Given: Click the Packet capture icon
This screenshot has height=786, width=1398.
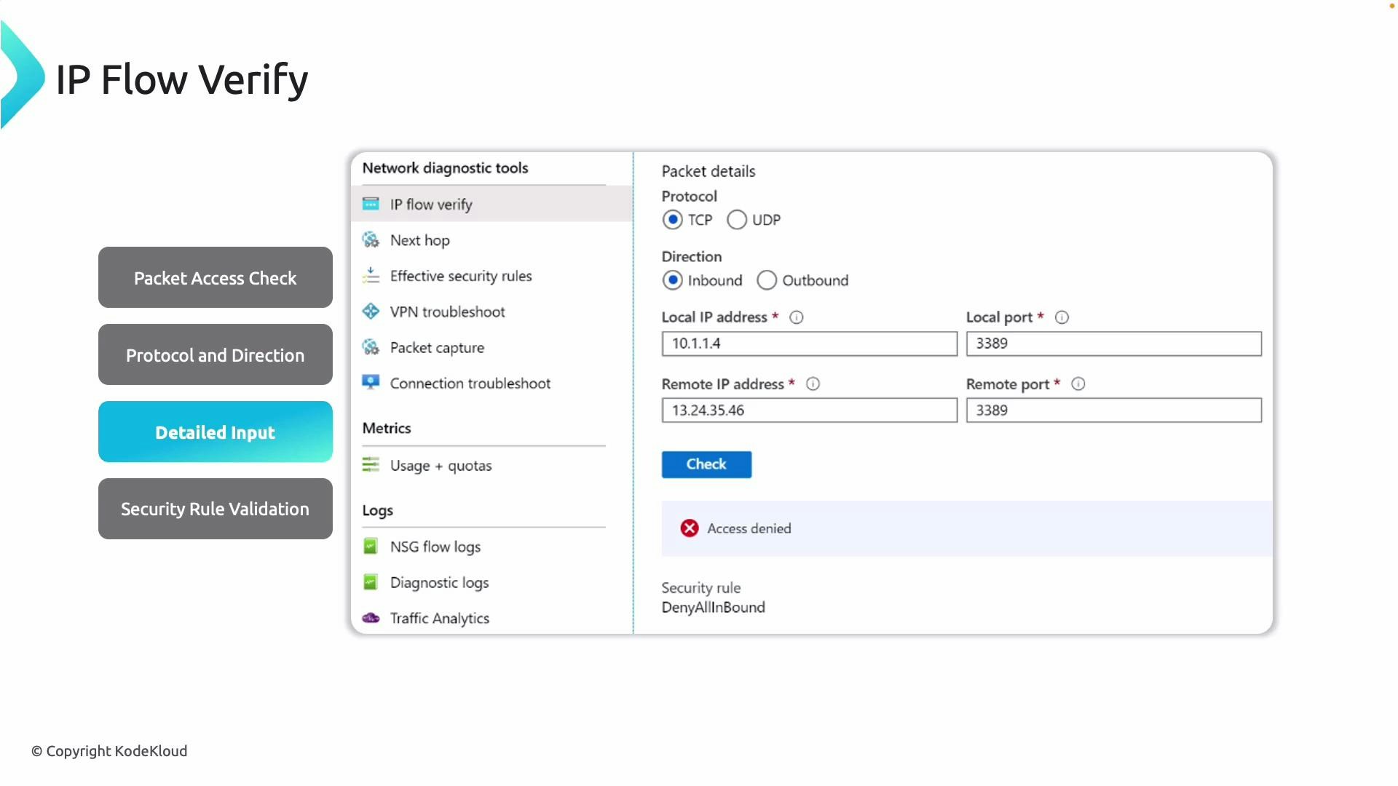Looking at the screenshot, I should [371, 347].
